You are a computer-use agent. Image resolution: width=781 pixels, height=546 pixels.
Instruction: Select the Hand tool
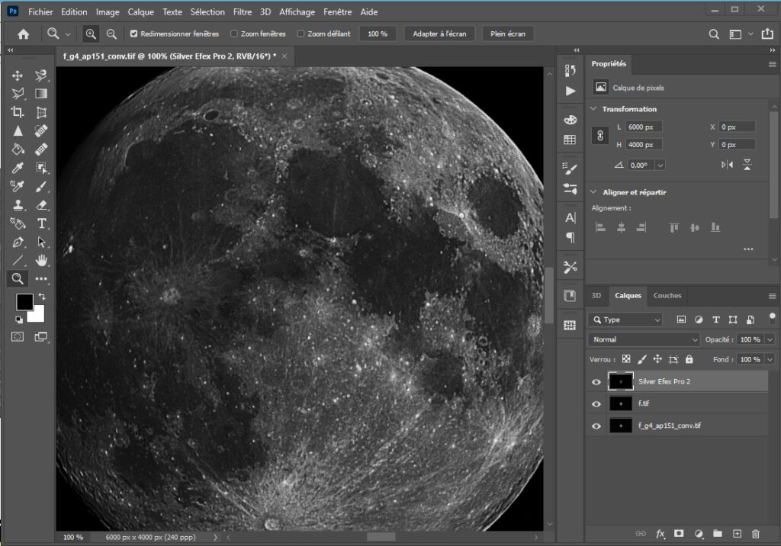[x=42, y=260]
